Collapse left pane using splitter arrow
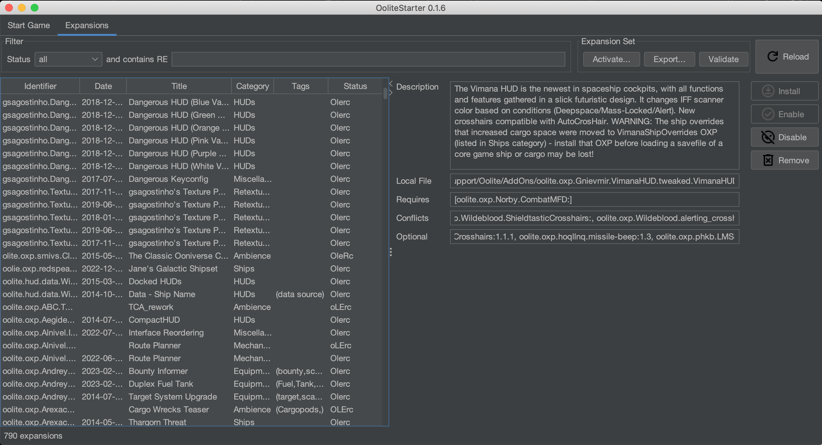822x445 pixels. click(x=391, y=83)
